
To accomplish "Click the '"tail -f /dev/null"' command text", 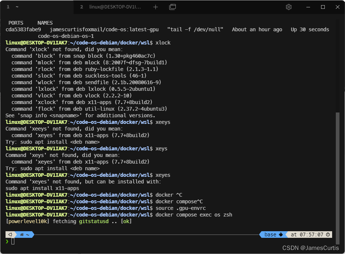I will 195,29.
